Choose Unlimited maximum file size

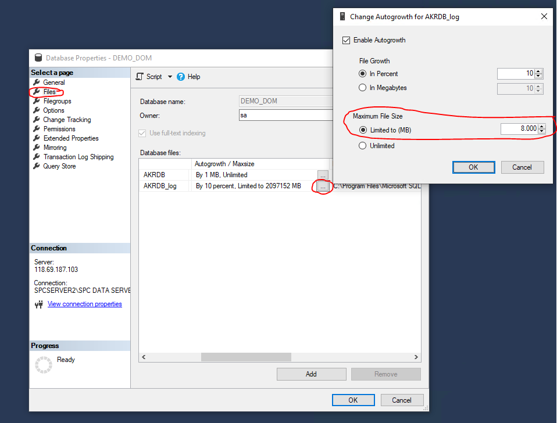click(x=363, y=146)
